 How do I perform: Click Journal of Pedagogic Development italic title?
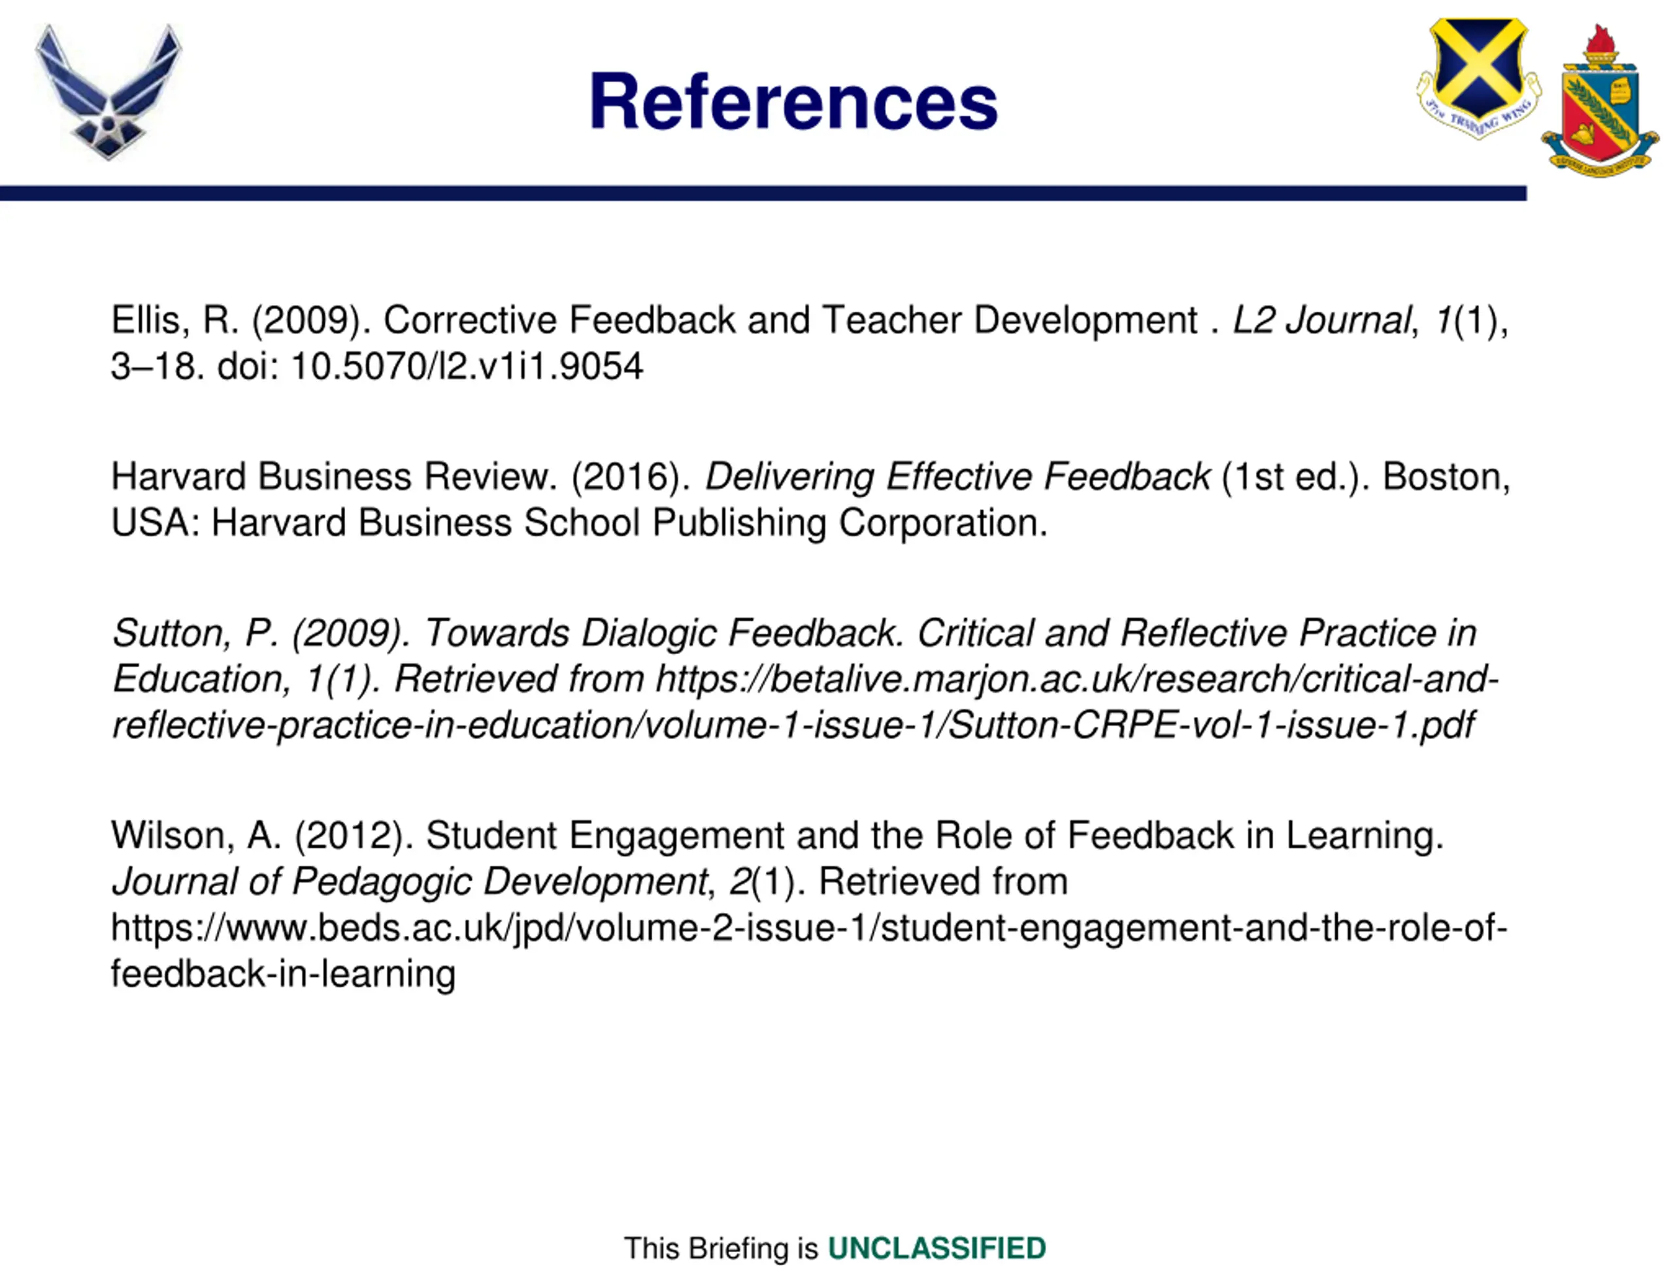[x=409, y=882]
